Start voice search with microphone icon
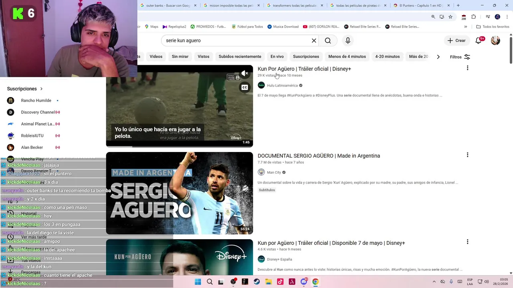513x288 pixels. pos(348,40)
